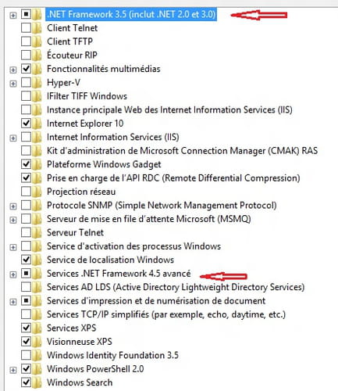
Task: Enable the Client TFTP checkbox
Action: 26,41
